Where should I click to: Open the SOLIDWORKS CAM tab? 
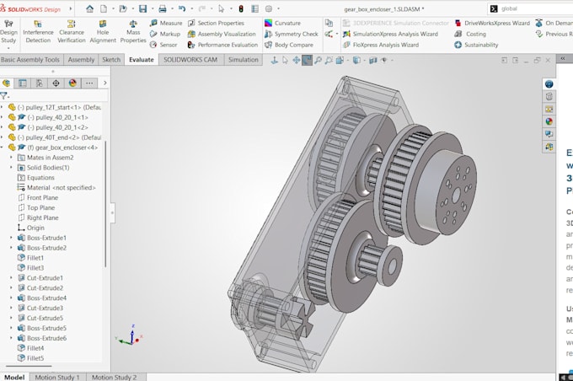[x=190, y=60]
